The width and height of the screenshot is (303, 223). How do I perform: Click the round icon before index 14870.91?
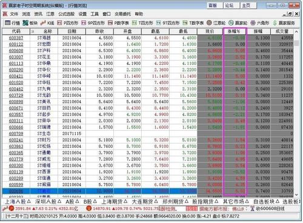tap(88, 208)
